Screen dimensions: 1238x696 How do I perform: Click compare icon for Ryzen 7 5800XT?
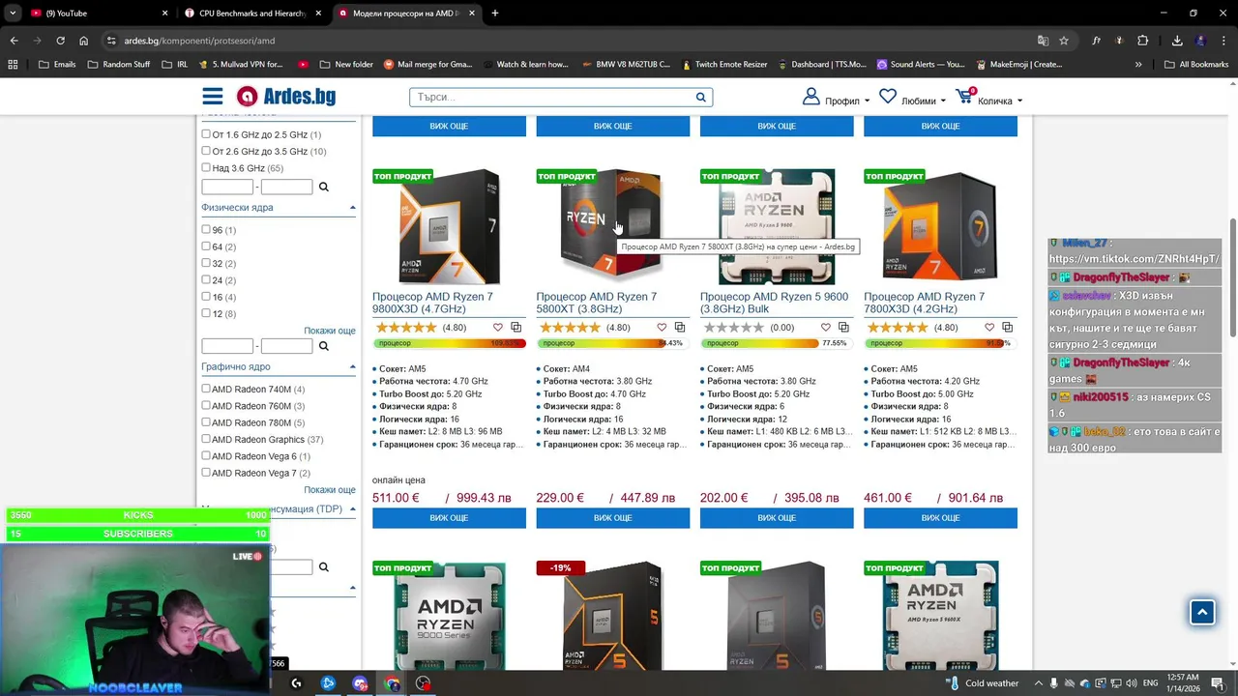(679, 328)
